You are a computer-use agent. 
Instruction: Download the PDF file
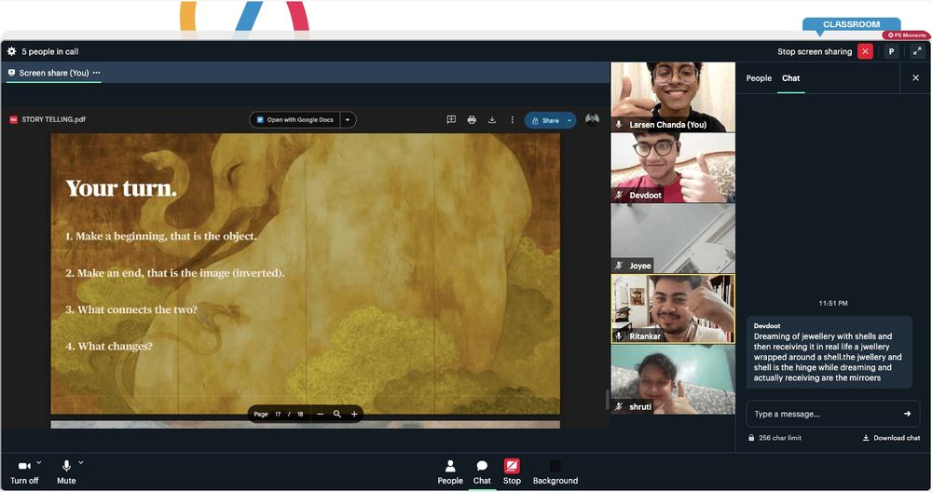click(x=491, y=120)
